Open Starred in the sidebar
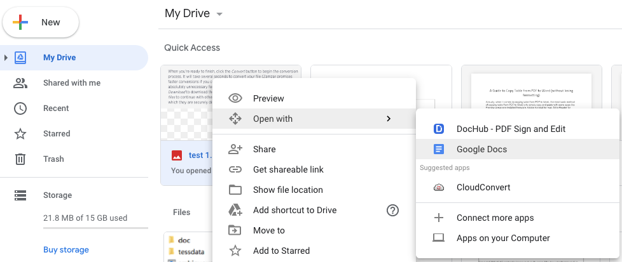 pos(57,134)
